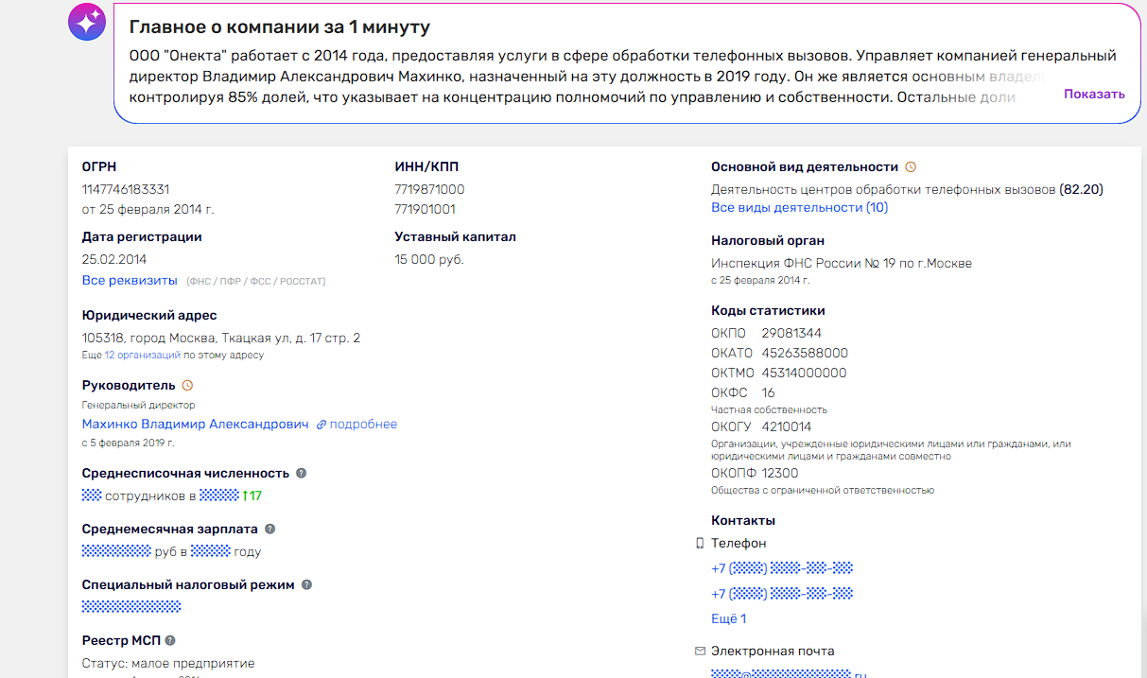Open the Все реквизиты link
The width and height of the screenshot is (1147, 678).
(x=130, y=281)
